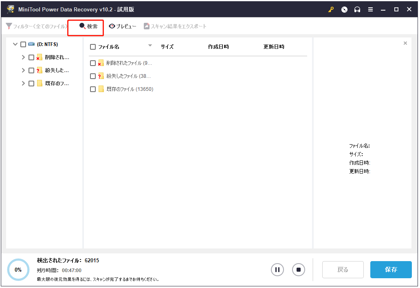Open the ファイル名 column sort dropdown

click(x=150, y=45)
